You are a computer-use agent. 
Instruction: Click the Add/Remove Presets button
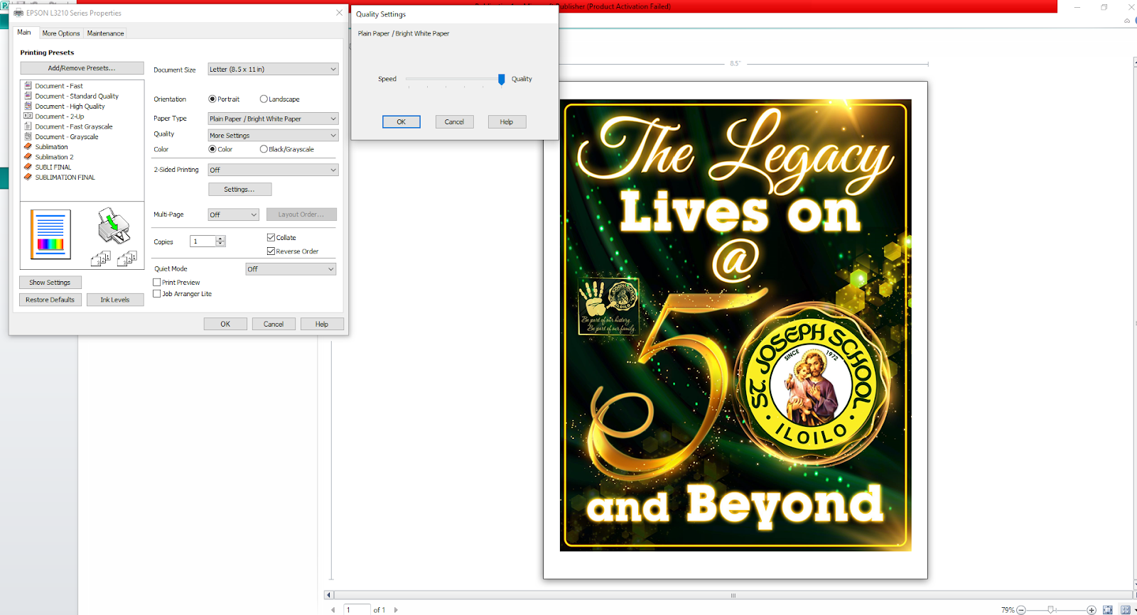pyautogui.click(x=82, y=68)
